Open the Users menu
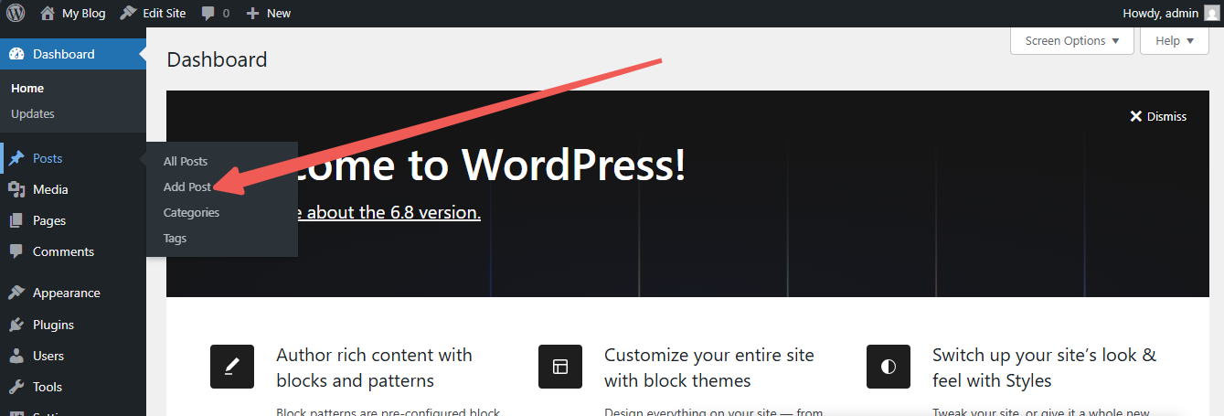1224x416 pixels. click(x=73, y=356)
